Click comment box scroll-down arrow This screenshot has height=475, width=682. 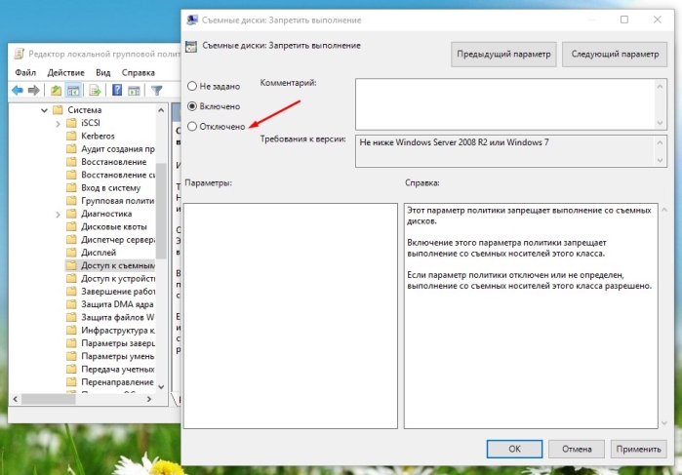click(661, 123)
